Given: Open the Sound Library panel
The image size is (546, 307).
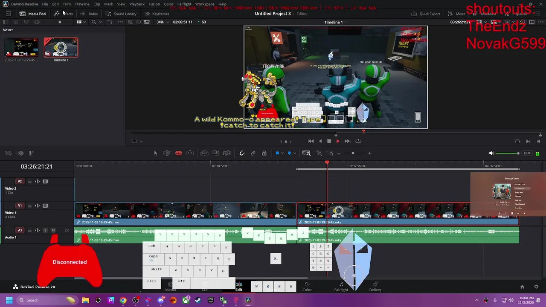Looking at the screenshot, I should [x=121, y=14].
